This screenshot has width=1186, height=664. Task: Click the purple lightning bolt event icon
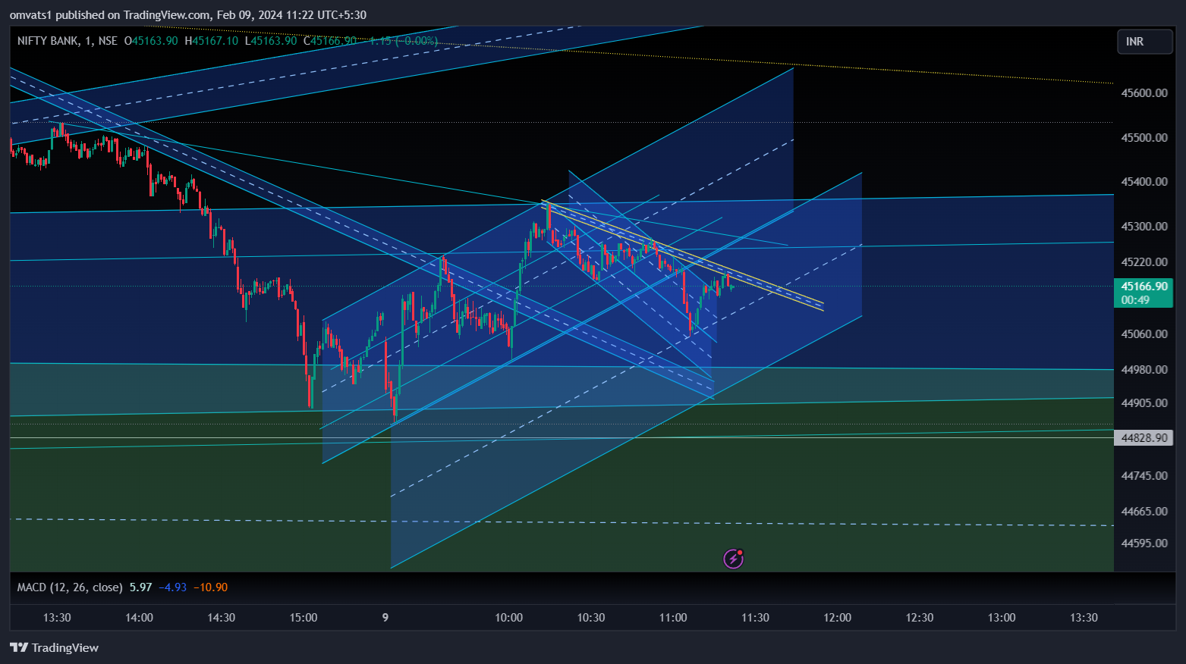(733, 559)
